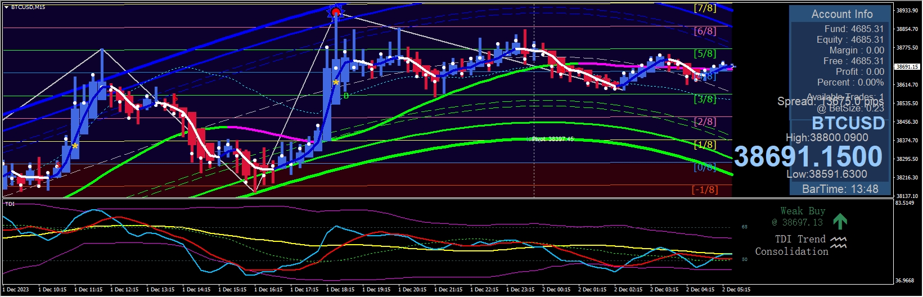Click the current price tag 38691.15 on axis
Viewport: 923px width, 297px height.
tap(907, 66)
